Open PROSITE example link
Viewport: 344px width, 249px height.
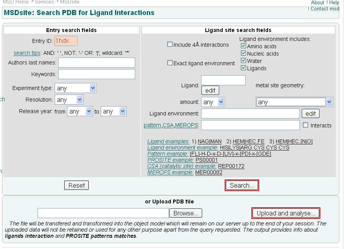(x=170, y=160)
